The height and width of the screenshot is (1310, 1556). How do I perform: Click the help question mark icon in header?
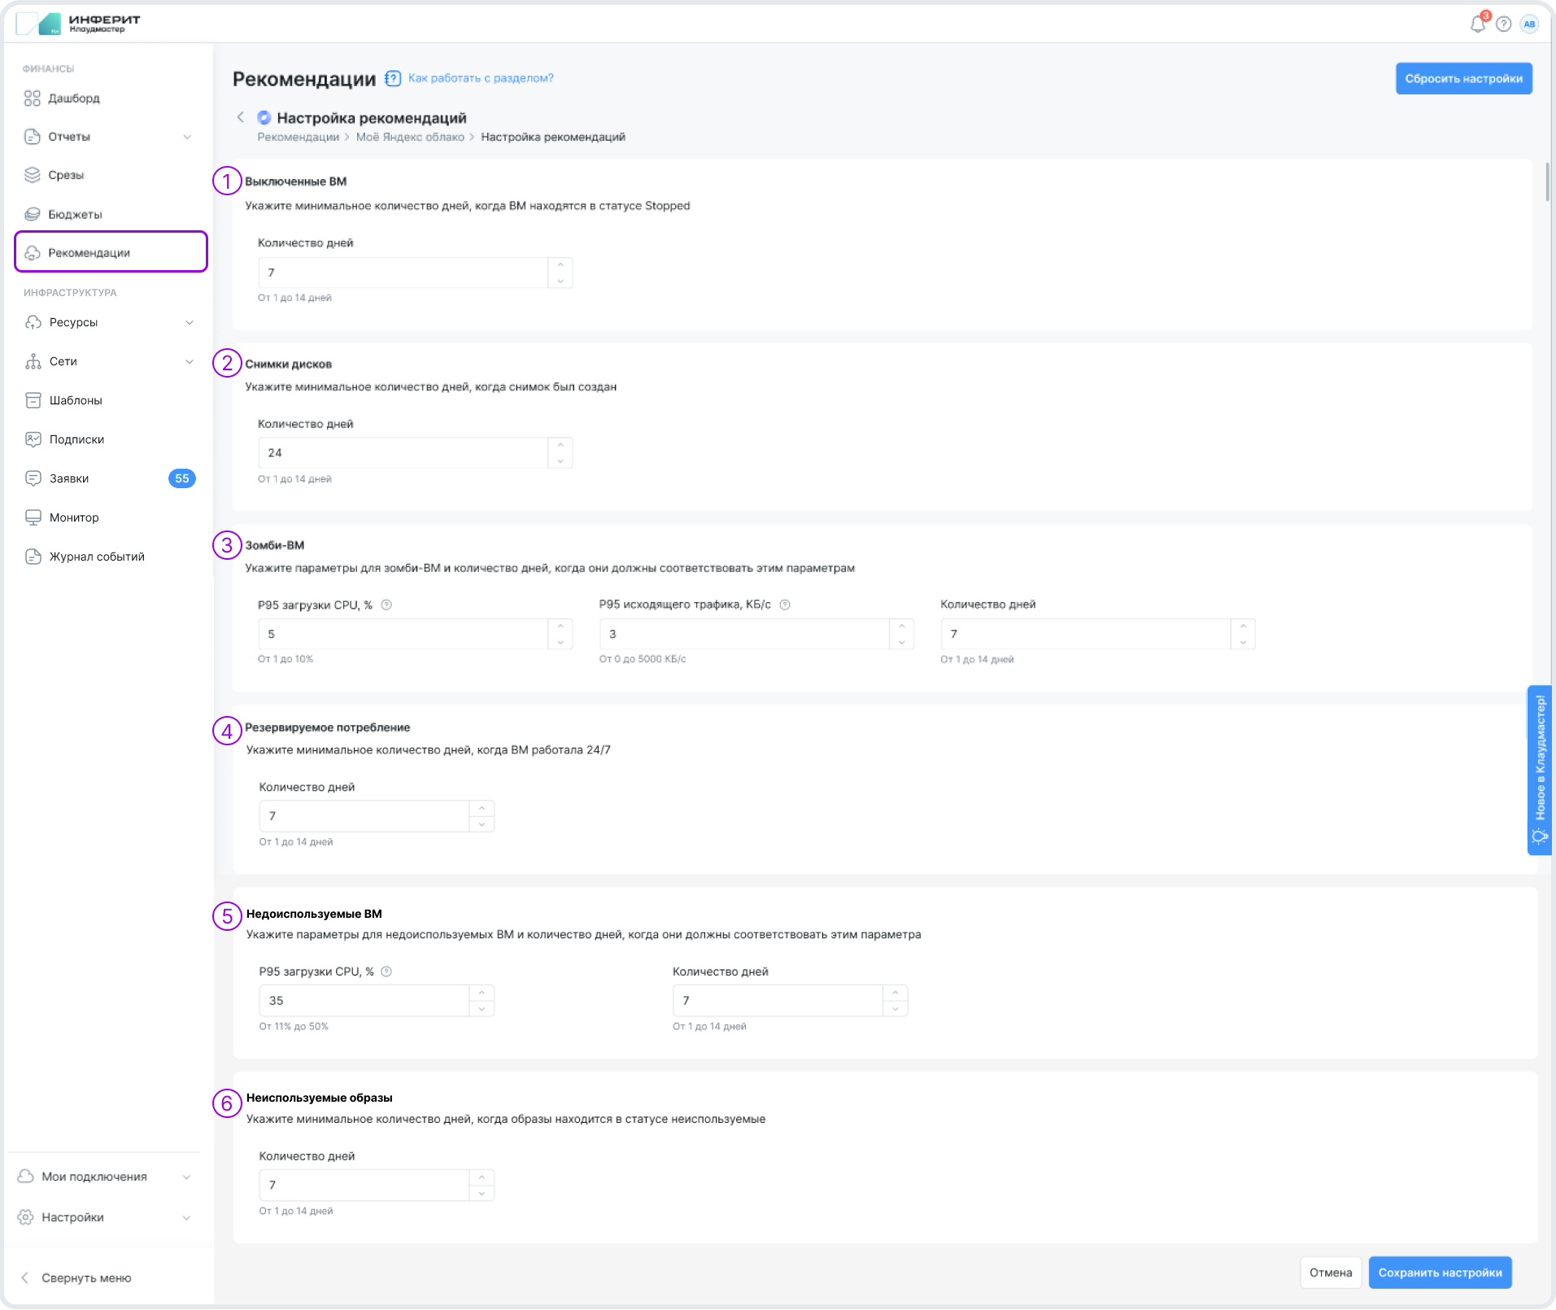coord(1504,24)
